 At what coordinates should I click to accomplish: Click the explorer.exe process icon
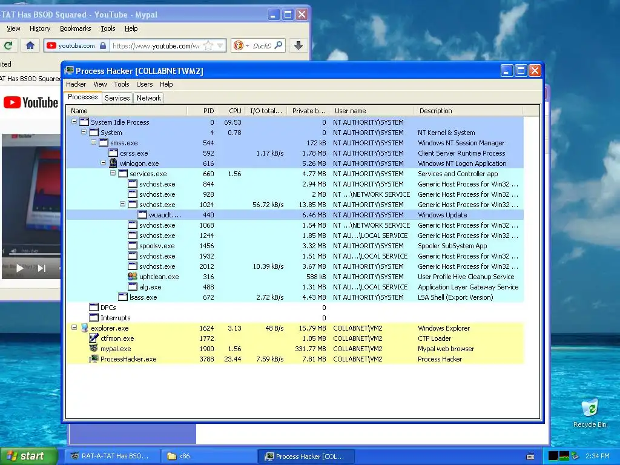click(x=84, y=328)
